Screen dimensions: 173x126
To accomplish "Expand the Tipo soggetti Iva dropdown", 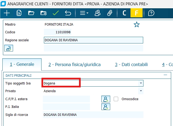I will pos(141,83).
